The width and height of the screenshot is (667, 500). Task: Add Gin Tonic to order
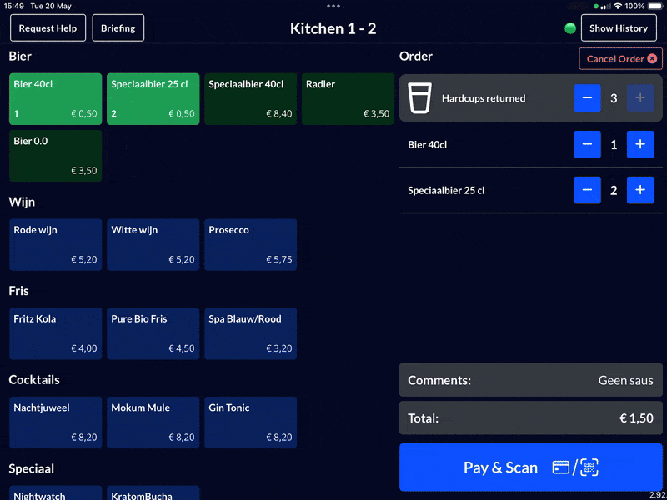(x=251, y=422)
